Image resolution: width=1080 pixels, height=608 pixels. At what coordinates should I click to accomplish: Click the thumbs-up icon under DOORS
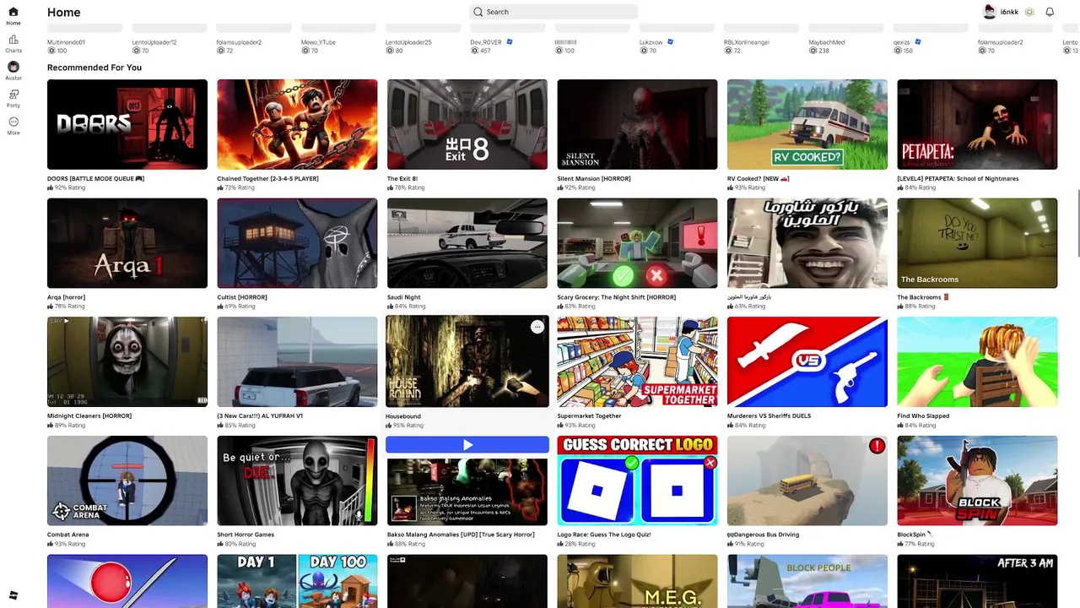coord(51,187)
